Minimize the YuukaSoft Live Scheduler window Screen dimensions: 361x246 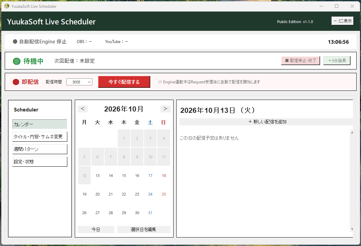click(x=321, y=6)
